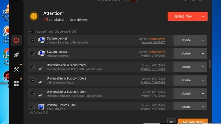Open Available 3/29/2016 driver link
221x124 pixels.
point(153,56)
